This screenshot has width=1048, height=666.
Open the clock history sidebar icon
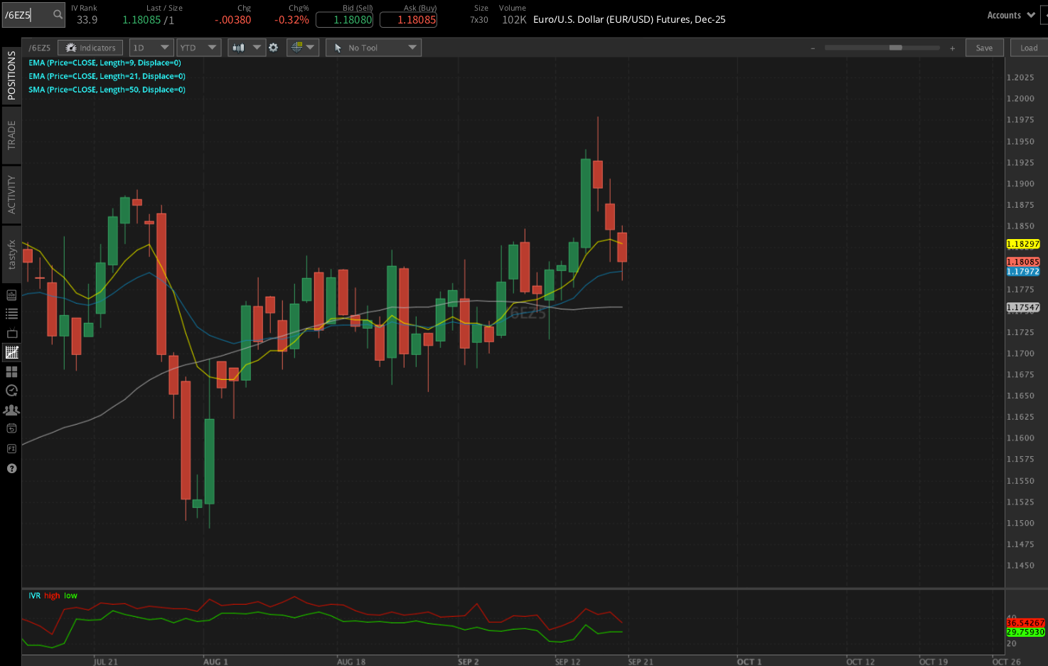[11, 391]
